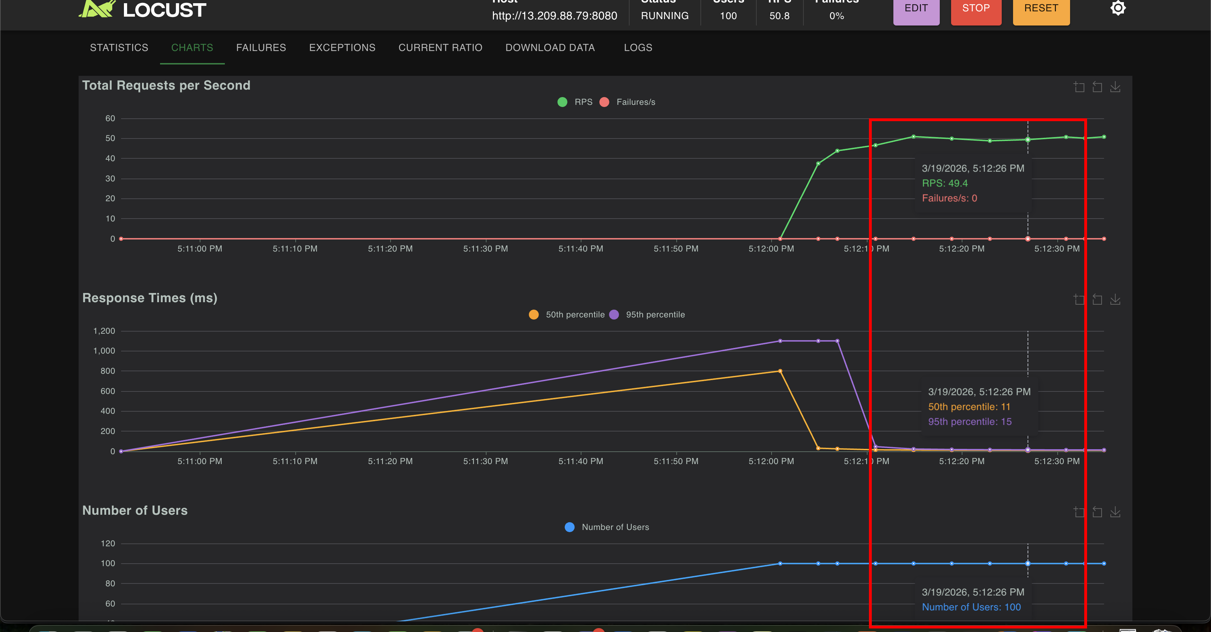This screenshot has height=632, width=1211.
Task: Click 5:12:30 PM label on the response times chart
Action: pos(1057,461)
